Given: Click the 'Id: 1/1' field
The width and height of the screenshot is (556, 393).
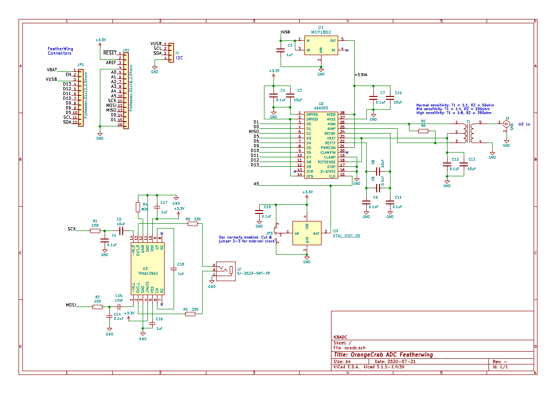Looking at the screenshot, I should (x=500, y=367).
